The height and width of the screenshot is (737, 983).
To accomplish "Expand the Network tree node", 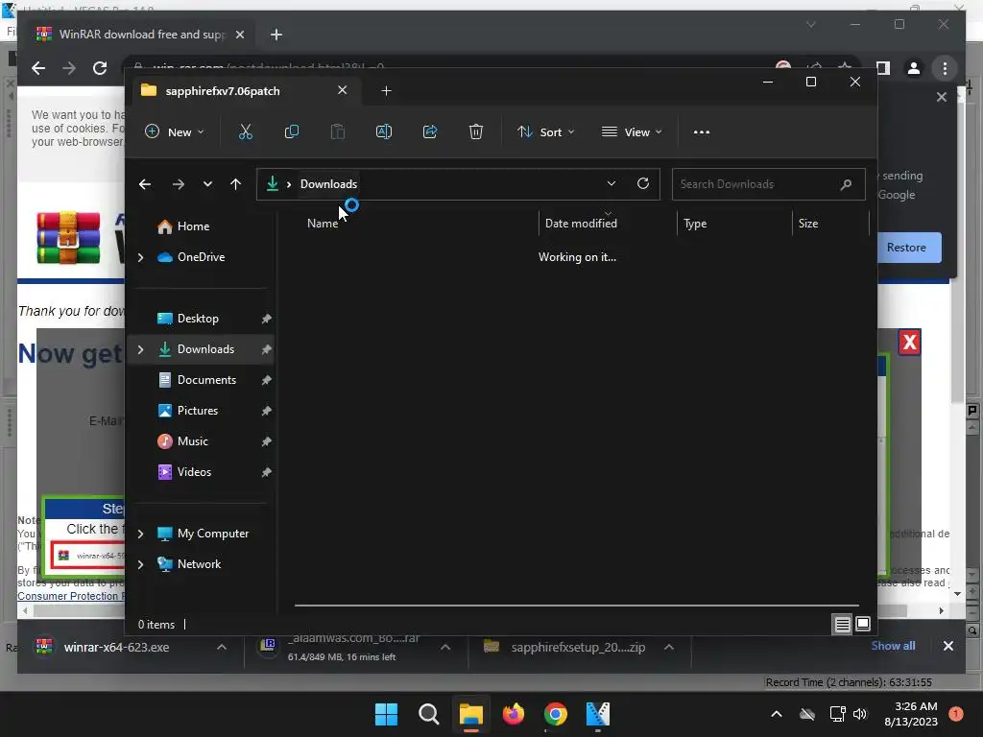I will pos(141,564).
